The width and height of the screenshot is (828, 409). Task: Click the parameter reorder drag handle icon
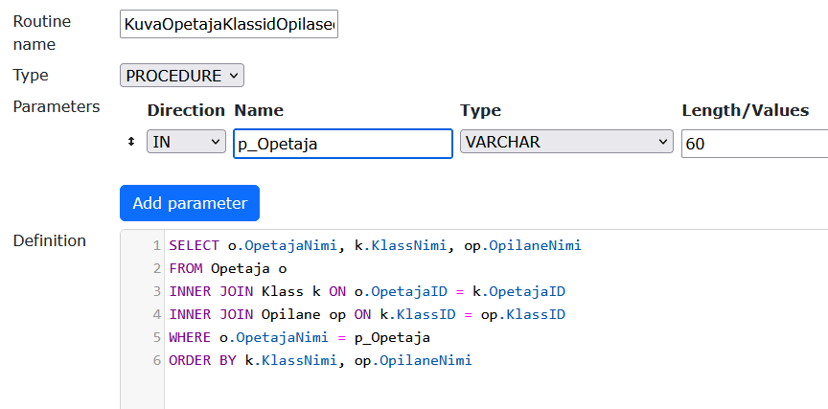pos(131,143)
